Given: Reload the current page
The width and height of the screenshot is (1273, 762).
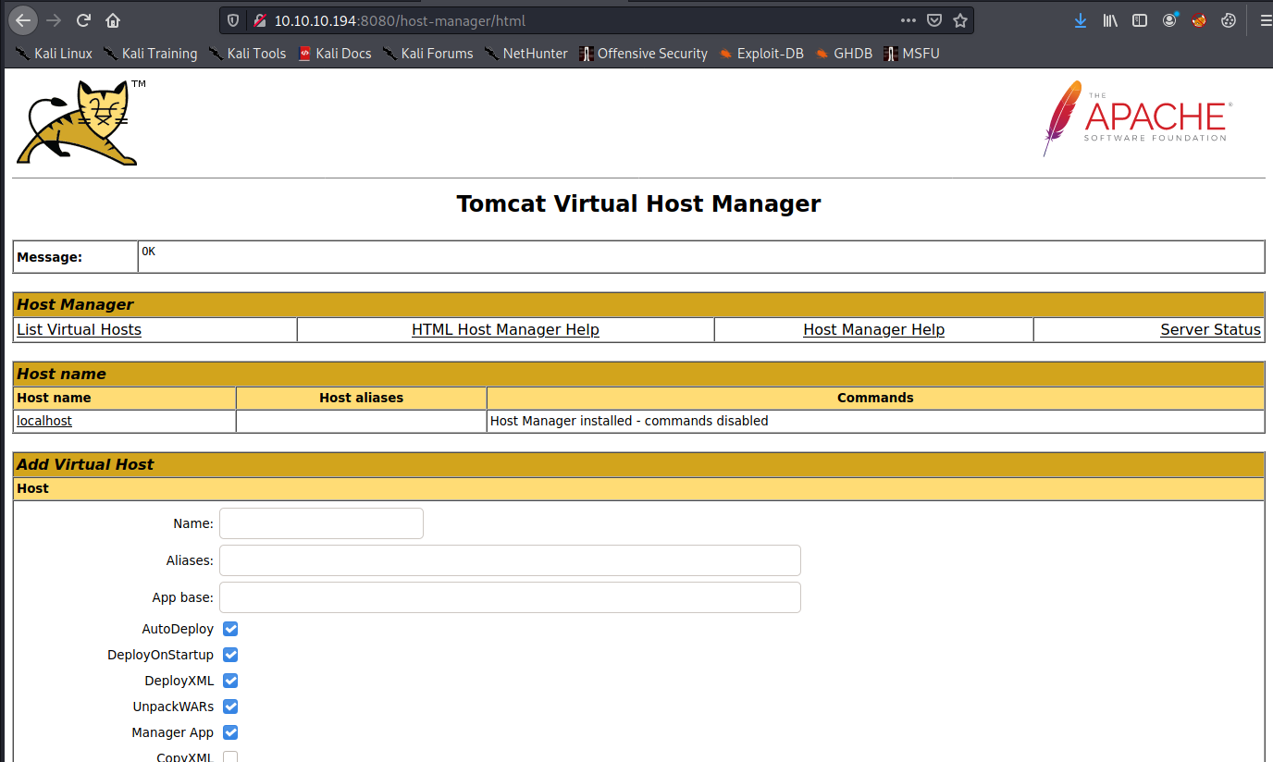Looking at the screenshot, I should (x=83, y=19).
